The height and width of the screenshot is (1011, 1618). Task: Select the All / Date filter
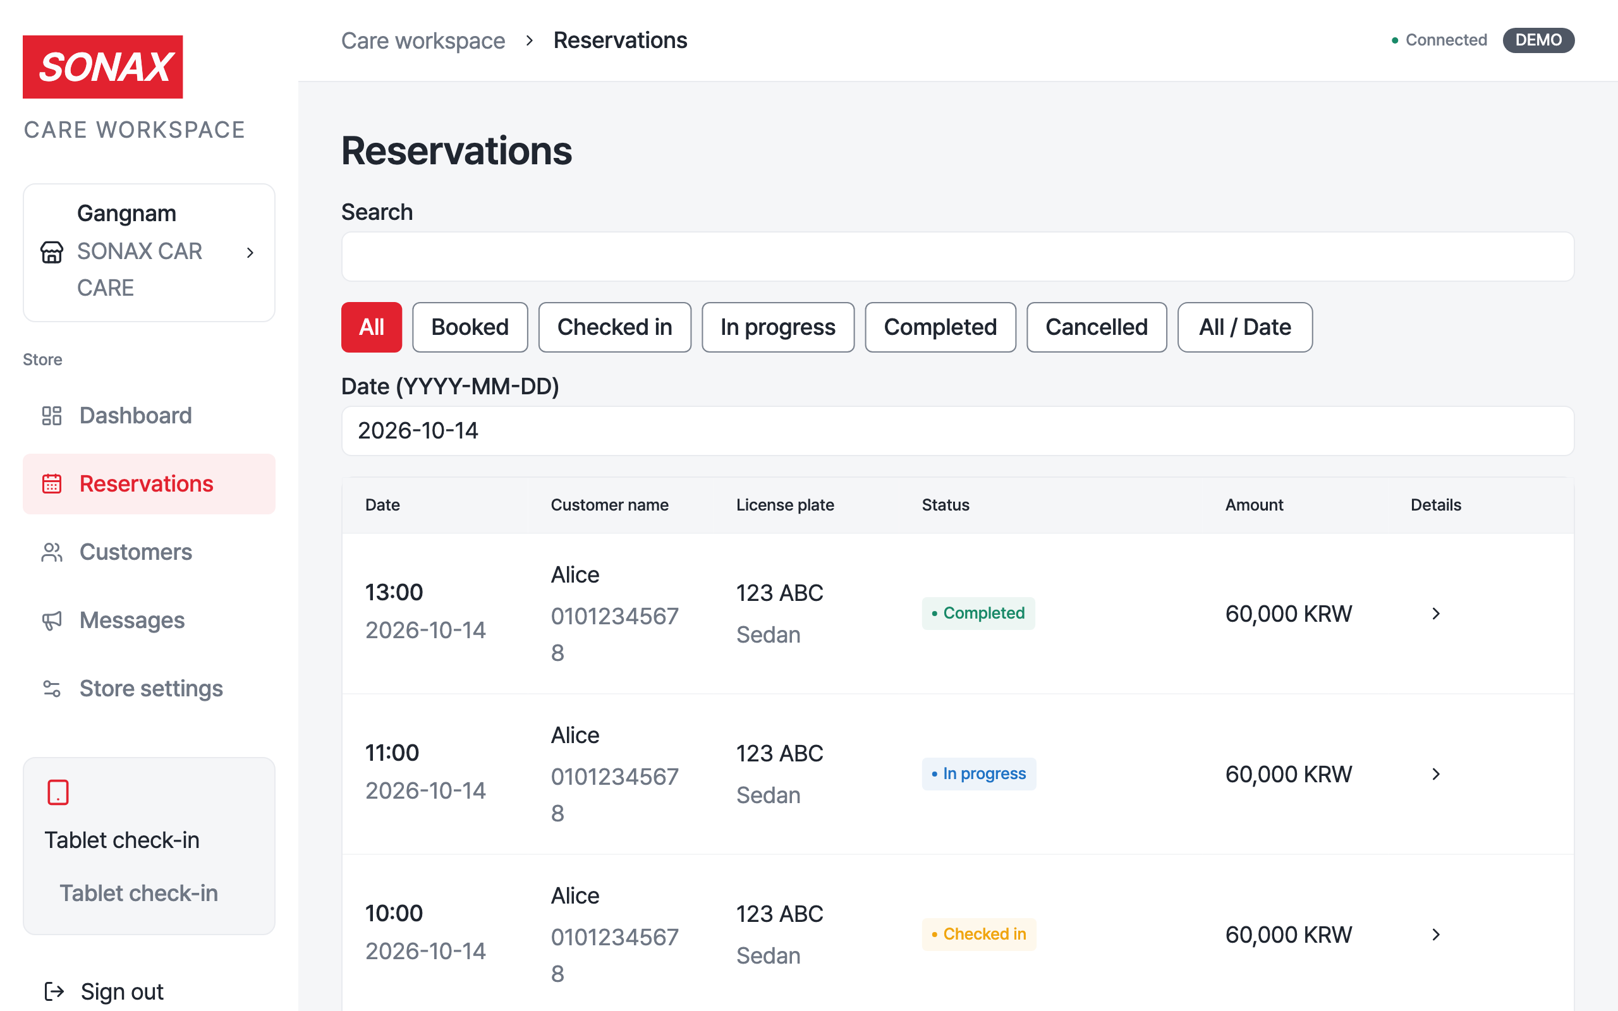pos(1245,327)
